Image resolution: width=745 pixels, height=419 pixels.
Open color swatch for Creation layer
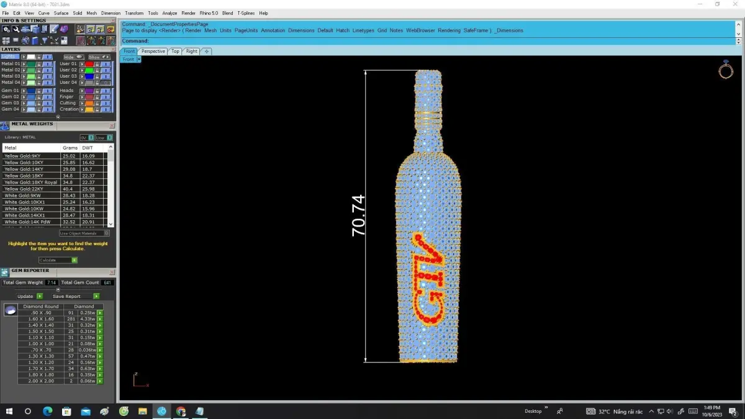[x=89, y=109]
